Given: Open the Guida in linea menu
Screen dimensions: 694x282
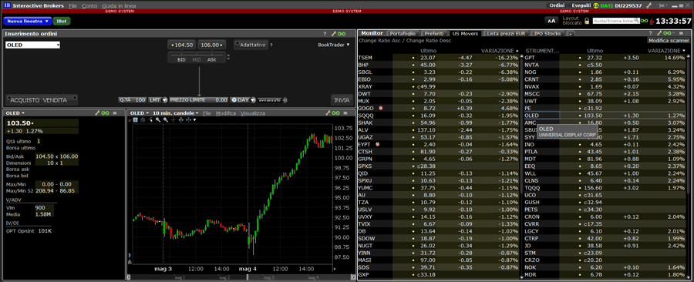Looking at the screenshot, I should pos(119,5).
